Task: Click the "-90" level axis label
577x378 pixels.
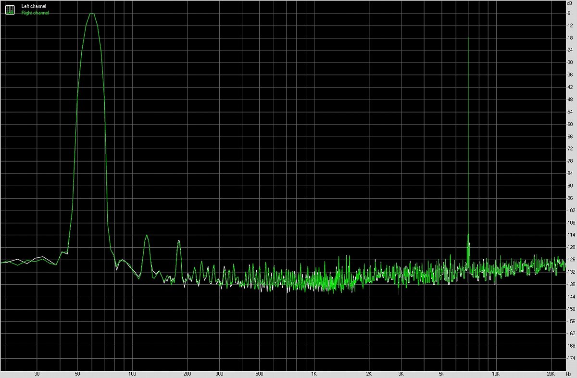Action: [x=570, y=186]
